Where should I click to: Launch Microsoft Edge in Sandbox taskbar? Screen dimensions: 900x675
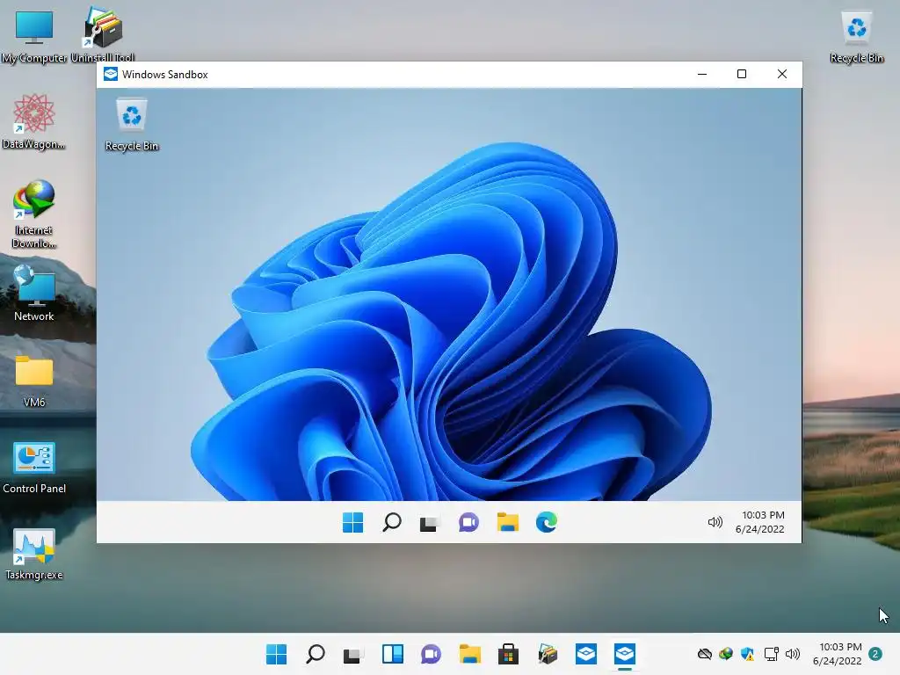[547, 522]
